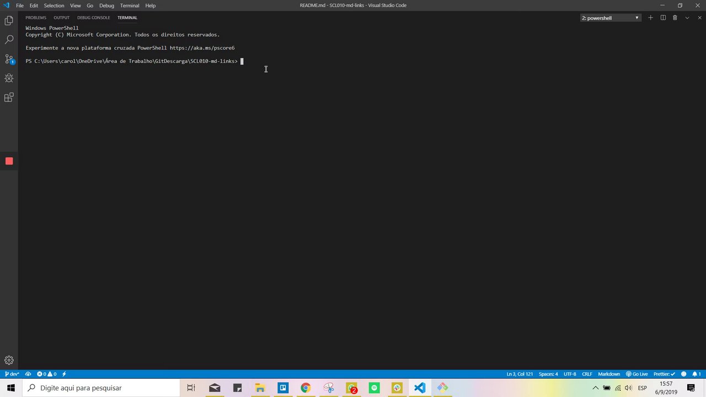
Task: Open Task View on taskbar
Action: [x=191, y=388]
